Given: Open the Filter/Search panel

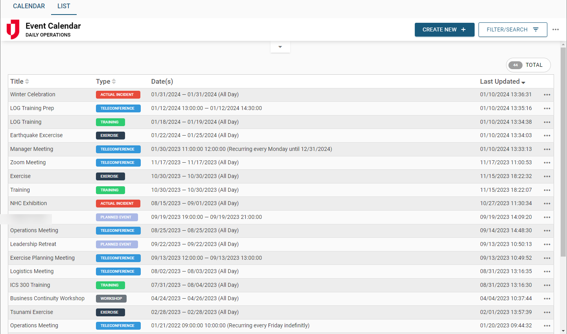Looking at the screenshot, I should click(x=512, y=29).
